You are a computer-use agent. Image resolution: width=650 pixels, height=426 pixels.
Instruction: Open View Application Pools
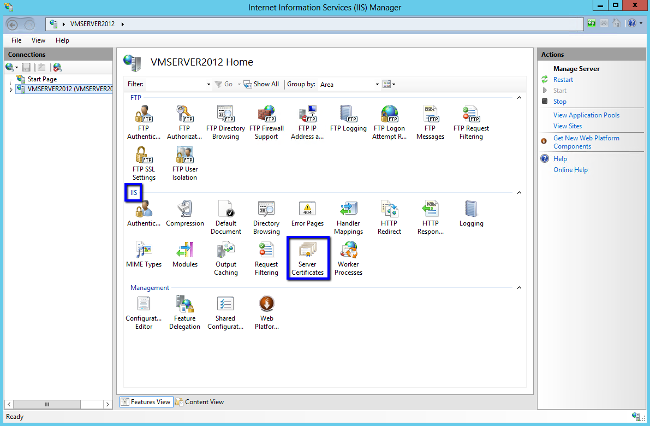click(x=586, y=115)
